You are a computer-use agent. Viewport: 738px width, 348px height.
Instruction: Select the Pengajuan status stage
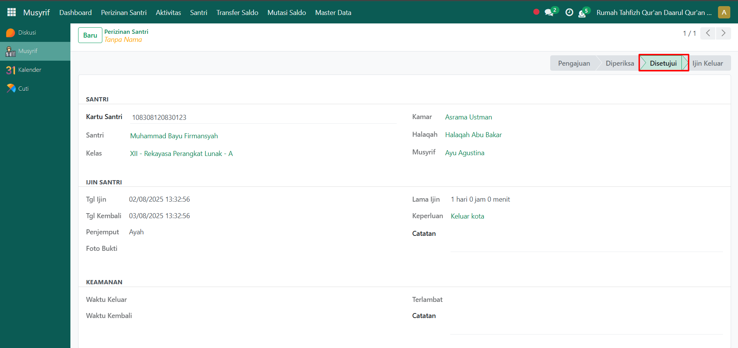click(x=574, y=63)
